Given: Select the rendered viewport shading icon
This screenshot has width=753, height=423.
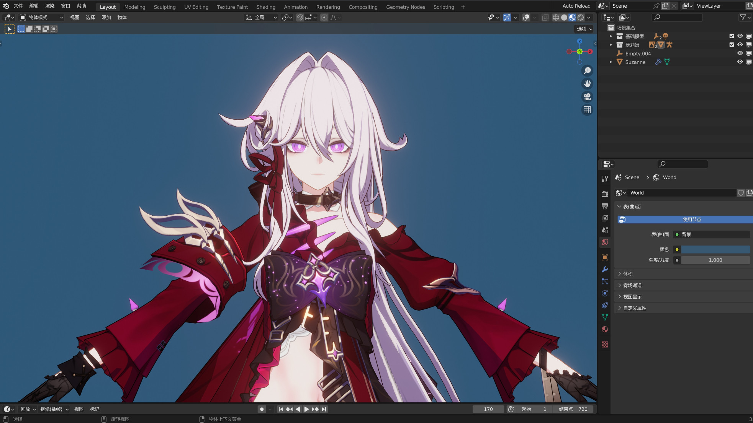Looking at the screenshot, I should [581, 18].
